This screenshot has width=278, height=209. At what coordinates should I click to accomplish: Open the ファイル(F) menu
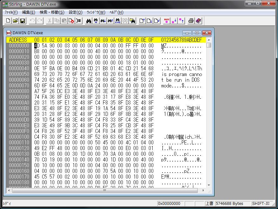point(11,12)
